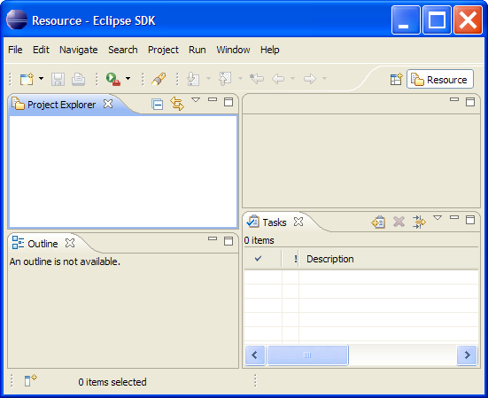The width and height of the screenshot is (488, 398).
Task: Minimize the editor area
Action: [x=454, y=99]
